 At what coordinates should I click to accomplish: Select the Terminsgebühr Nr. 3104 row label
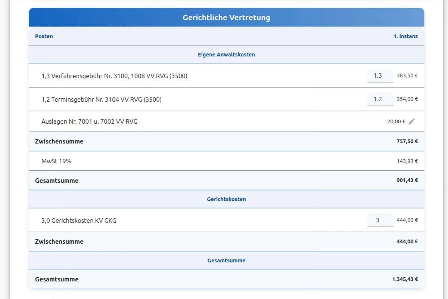(x=102, y=99)
